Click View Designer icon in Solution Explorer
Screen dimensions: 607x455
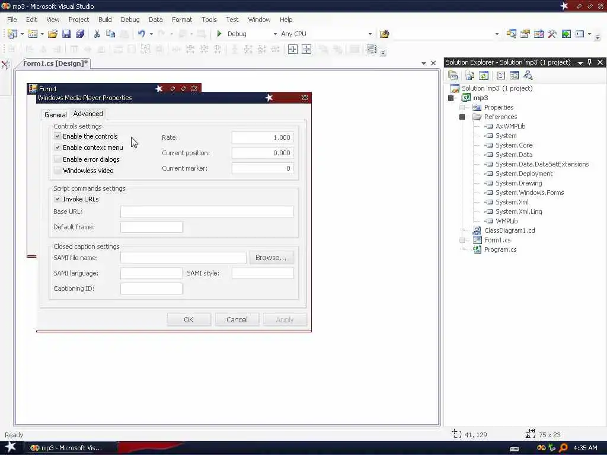(514, 75)
